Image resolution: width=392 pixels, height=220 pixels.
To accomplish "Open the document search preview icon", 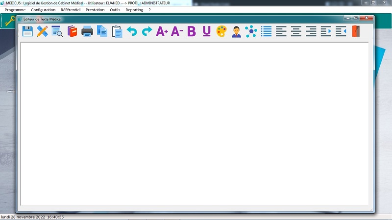I will 57,31.
